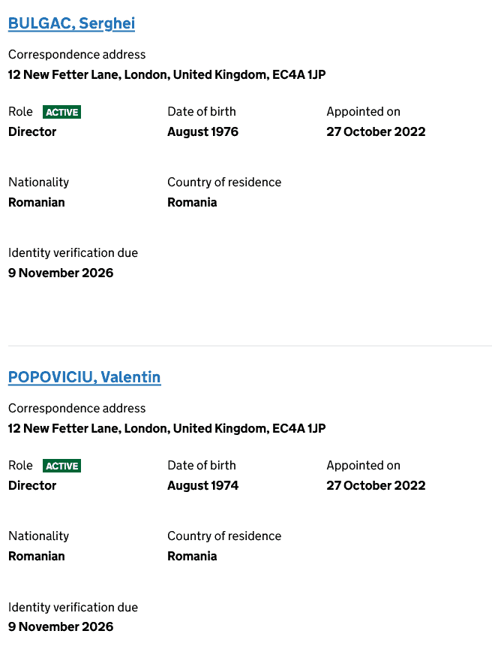Click Bulgac's appointed date 27 October 2022
This screenshot has height=649, width=492.
point(376,131)
